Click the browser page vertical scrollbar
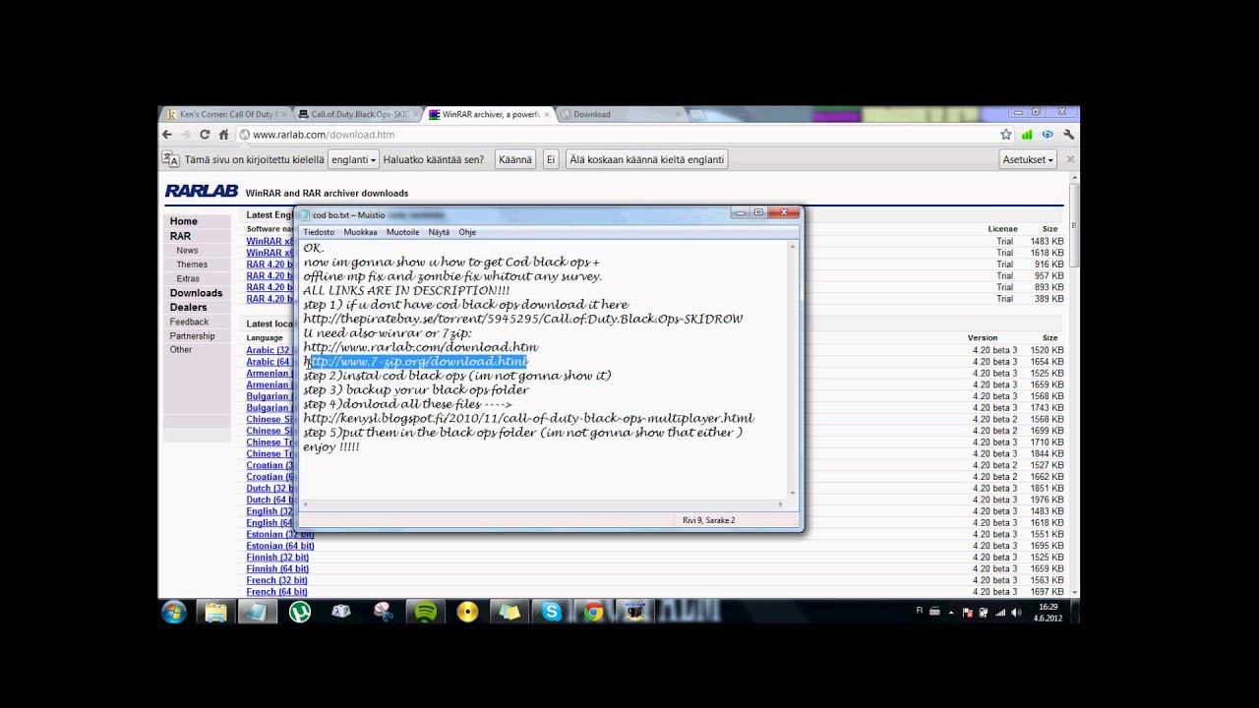This screenshot has height=708, width=1259. [1073, 385]
